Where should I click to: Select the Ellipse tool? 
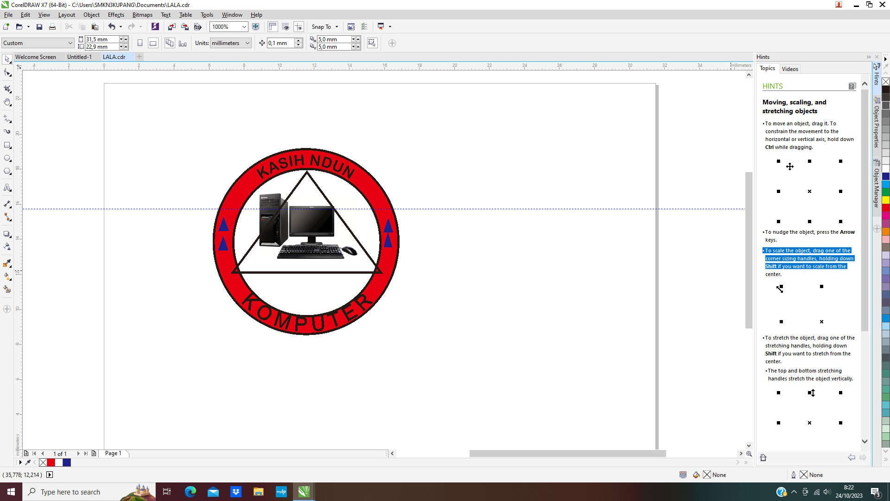pos(7,159)
